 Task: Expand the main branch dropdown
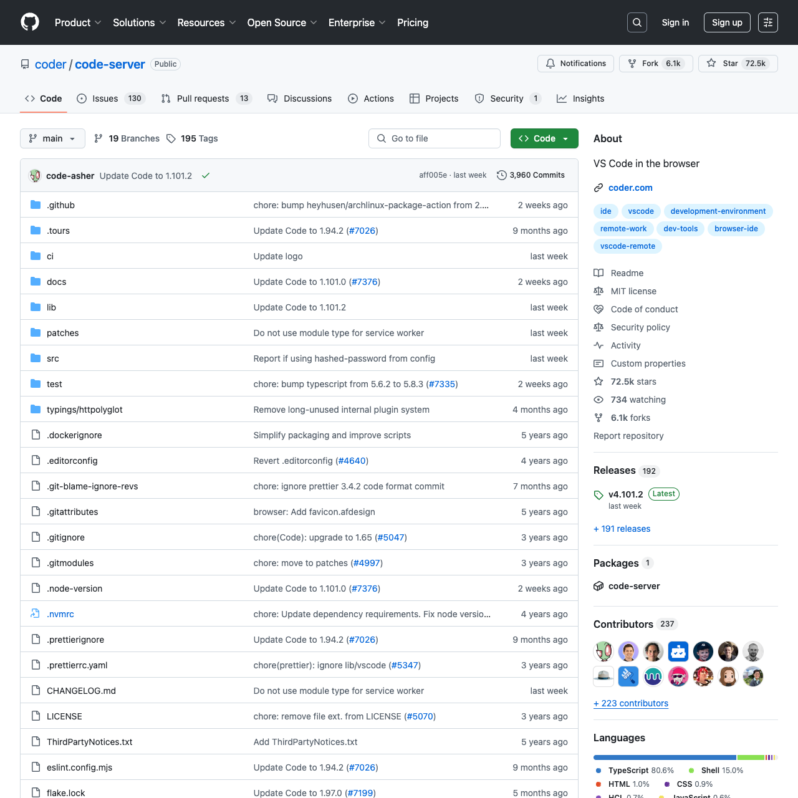(52, 138)
